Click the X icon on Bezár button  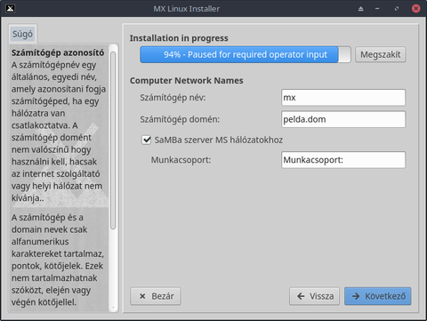point(142,296)
